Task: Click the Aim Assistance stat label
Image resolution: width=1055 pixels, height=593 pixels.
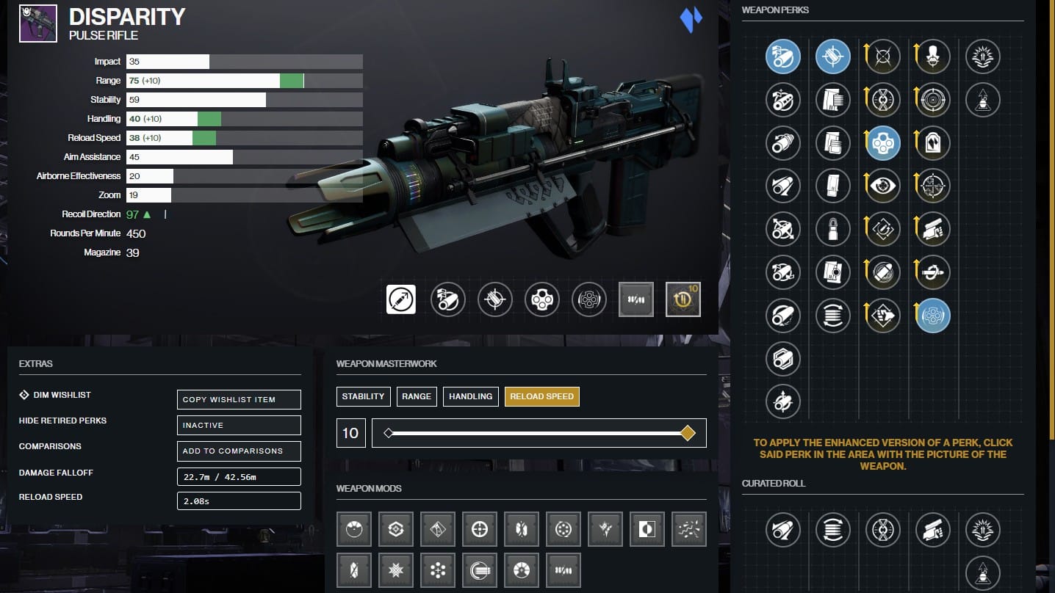Action: [x=92, y=157]
